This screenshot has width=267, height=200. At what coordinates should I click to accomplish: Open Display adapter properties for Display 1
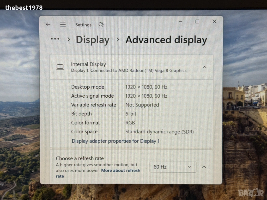pyautogui.click(x=116, y=141)
